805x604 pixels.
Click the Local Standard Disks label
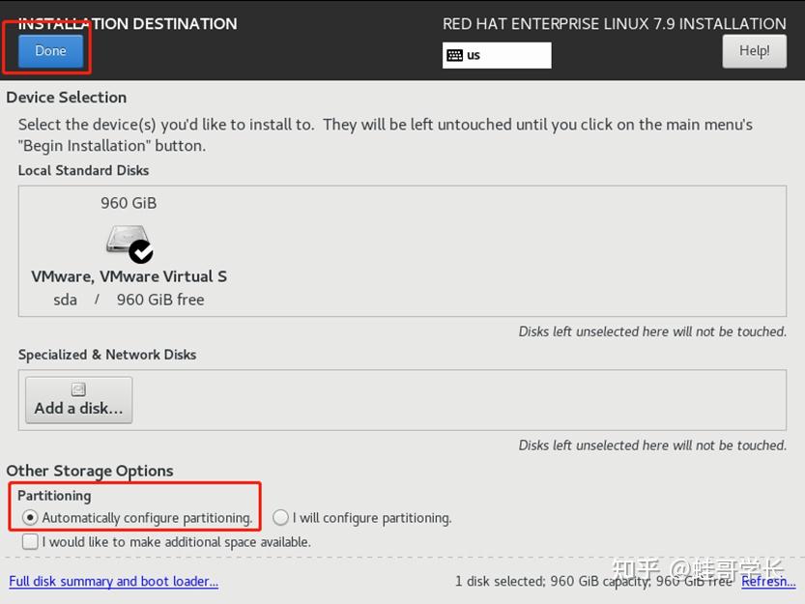tap(84, 170)
